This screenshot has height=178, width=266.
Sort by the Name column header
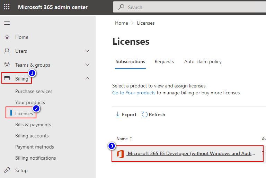coord(122,139)
